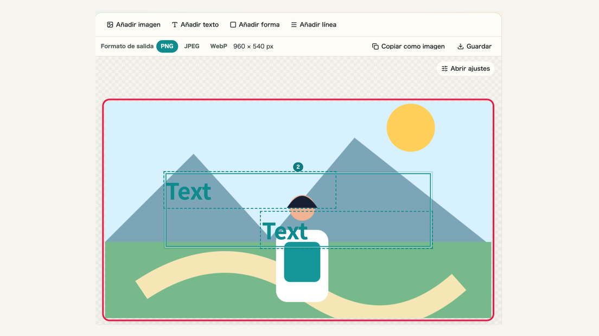Switch output format to WebP
Viewport: 599px width, 336px height.
pos(219,46)
